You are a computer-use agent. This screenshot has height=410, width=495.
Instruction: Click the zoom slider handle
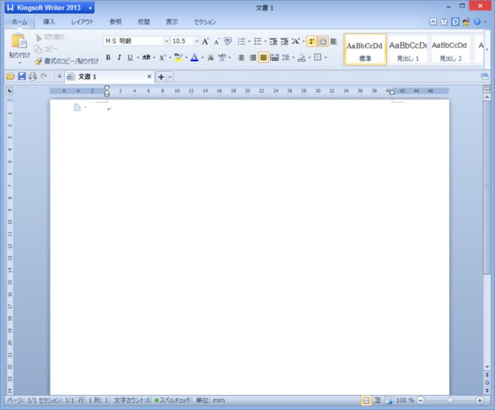[450, 400]
